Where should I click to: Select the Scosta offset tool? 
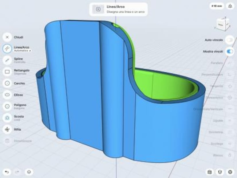(x=7, y=118)
